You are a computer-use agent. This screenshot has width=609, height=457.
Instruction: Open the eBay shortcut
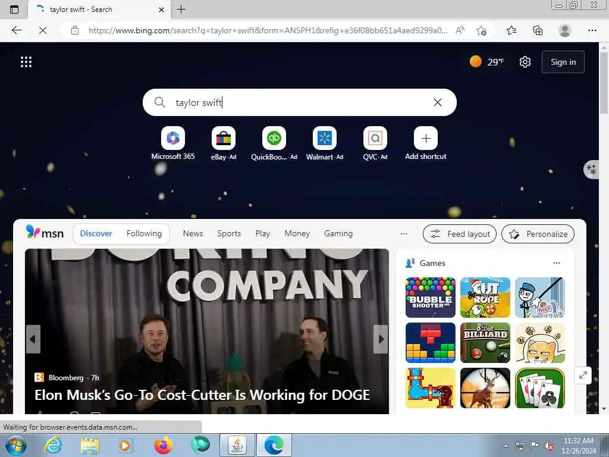point(224,143)
